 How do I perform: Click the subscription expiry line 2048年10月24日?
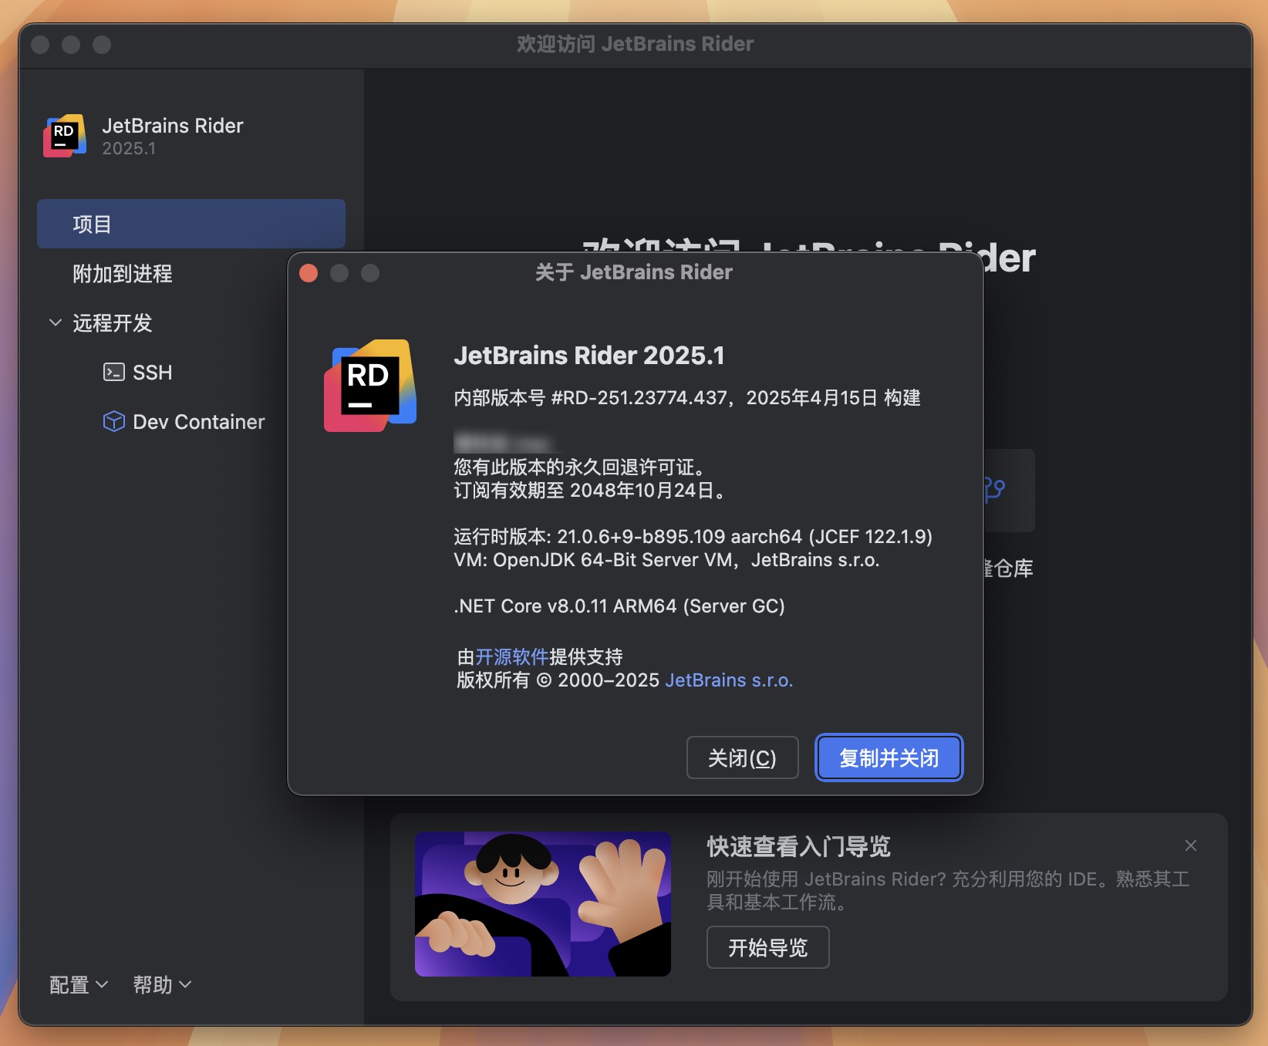click(590, 490)
